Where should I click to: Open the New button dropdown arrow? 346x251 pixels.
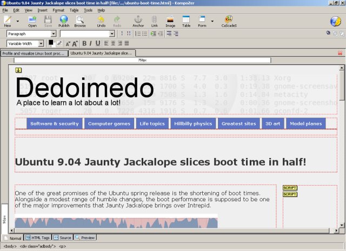18,21
